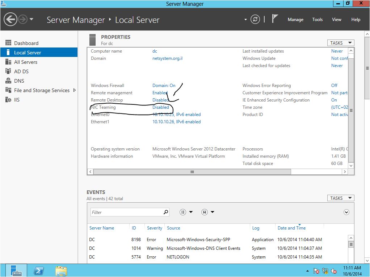Click the muted volume tray icon

coord(334,271)
